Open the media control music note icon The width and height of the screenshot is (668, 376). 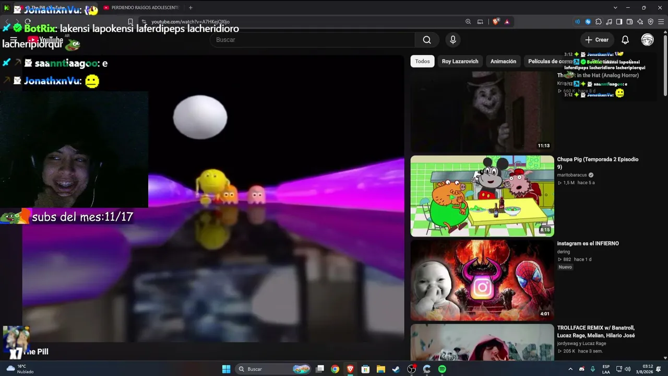609,22
